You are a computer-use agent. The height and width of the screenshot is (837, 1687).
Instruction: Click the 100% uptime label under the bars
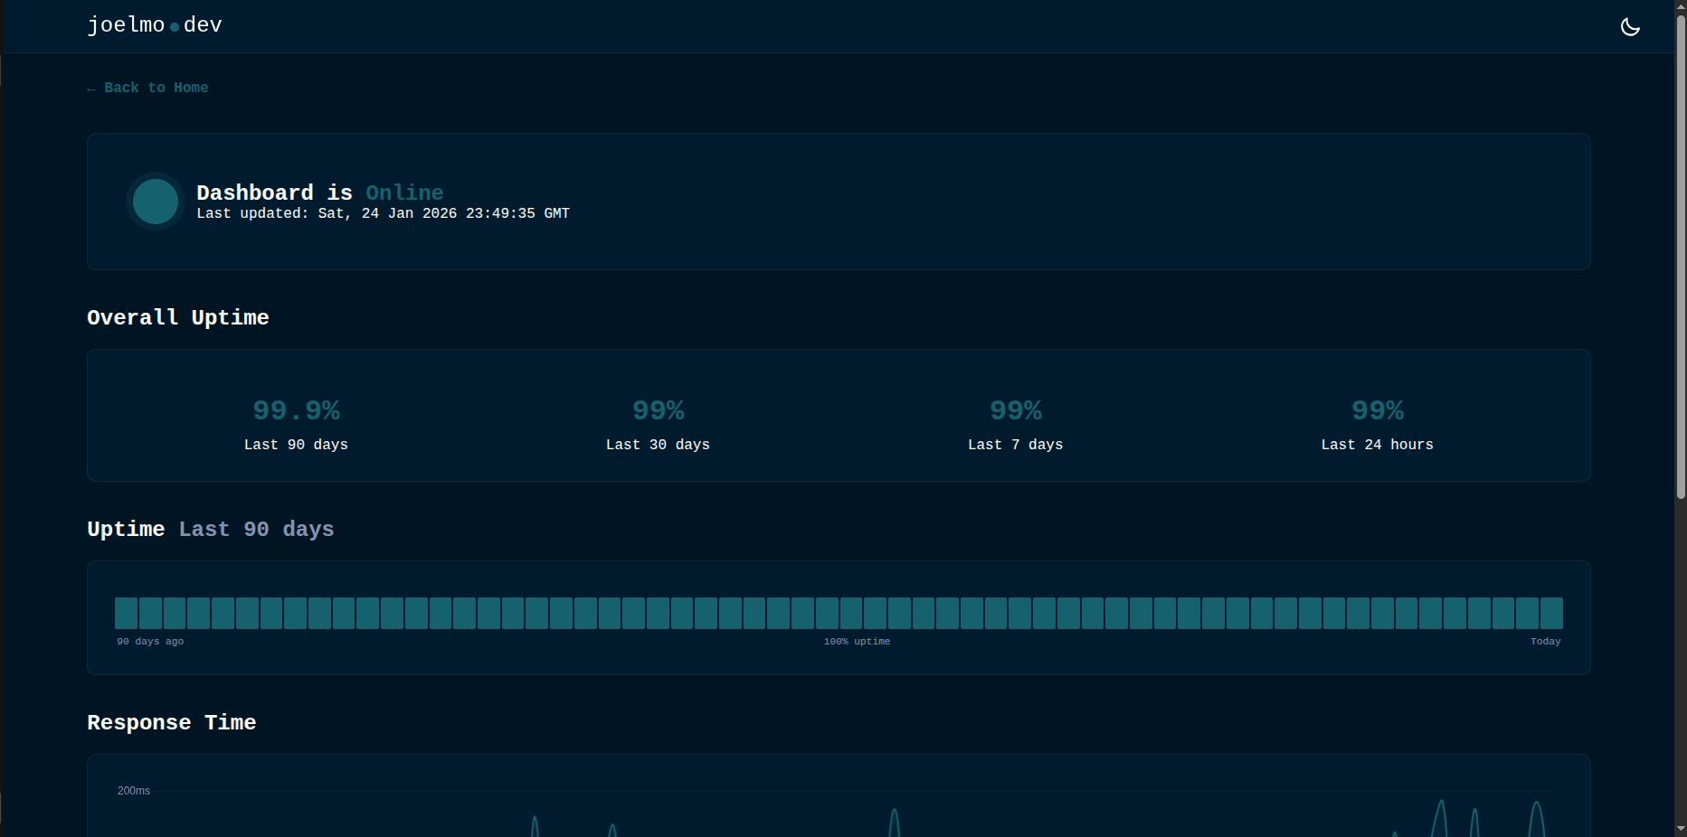pyautogui.click(x=857, y=642)
